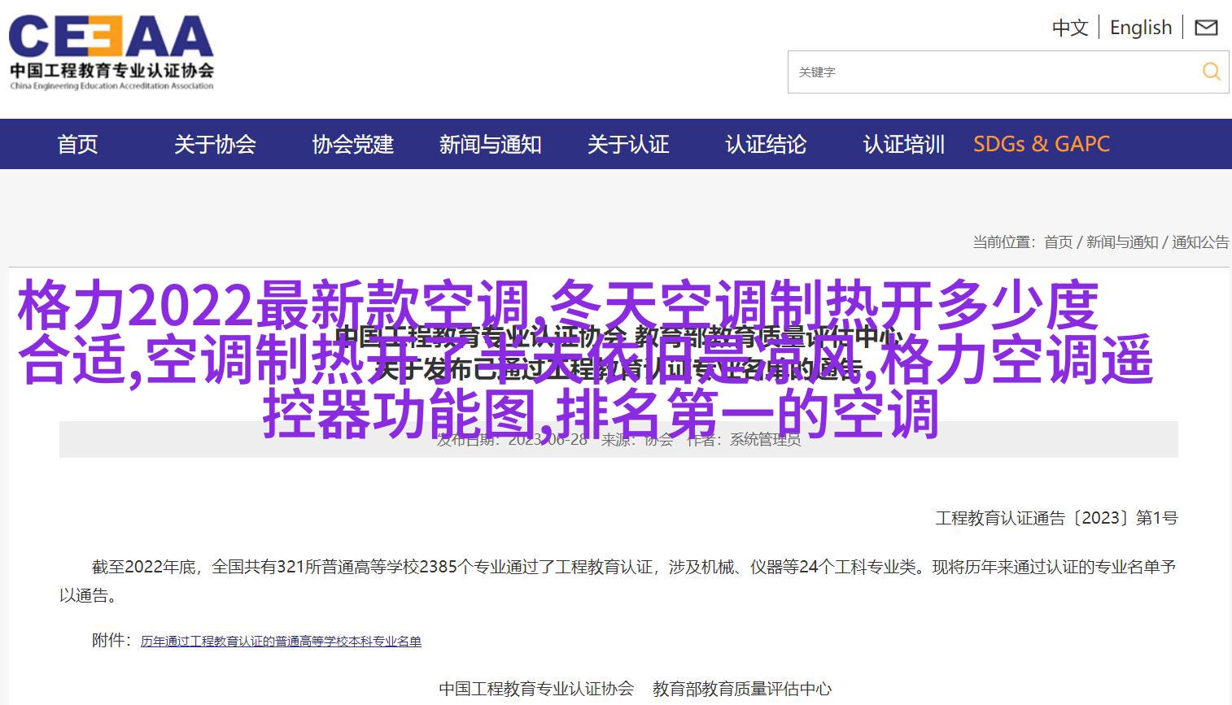Click the orange search magnifier icon

[1211, 72]
